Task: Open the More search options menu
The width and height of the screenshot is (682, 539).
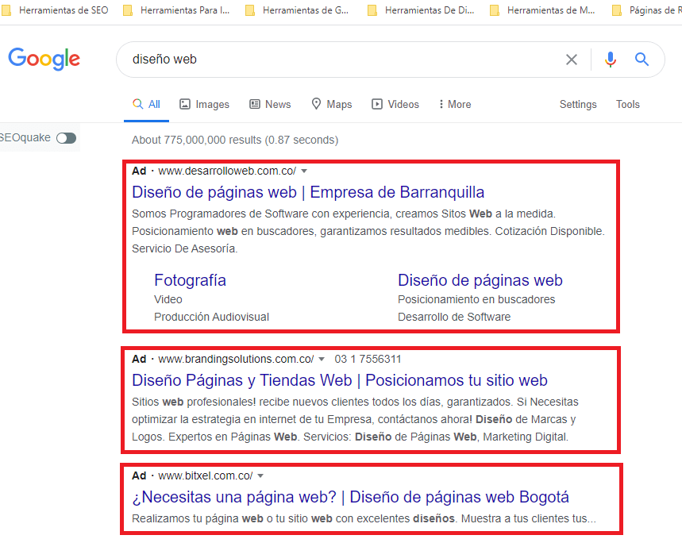Action: pyautogui.click(x=454, y=105)
